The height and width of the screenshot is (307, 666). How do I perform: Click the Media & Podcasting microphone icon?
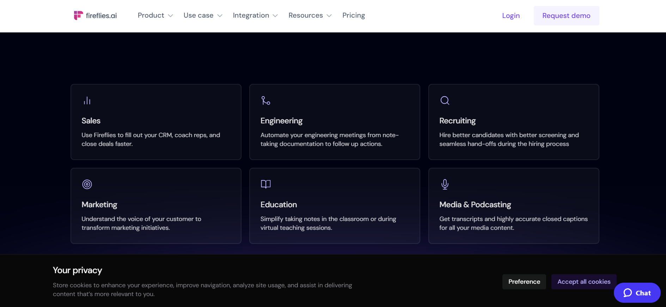[445, 184]
